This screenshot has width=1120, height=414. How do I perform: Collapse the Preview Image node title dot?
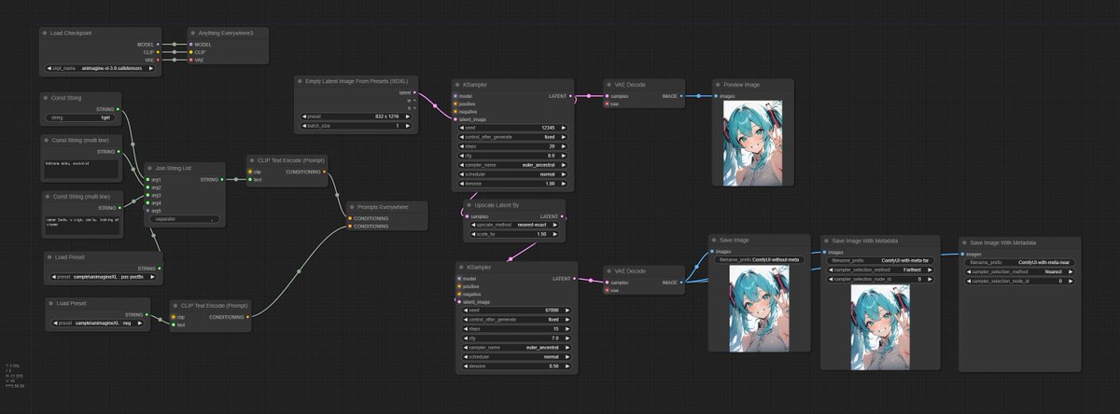coord(718,85)
